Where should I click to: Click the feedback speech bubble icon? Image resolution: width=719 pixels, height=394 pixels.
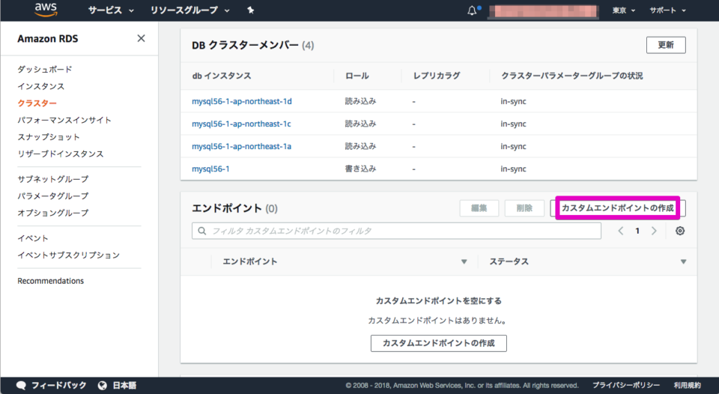click(x=21, y=385)
